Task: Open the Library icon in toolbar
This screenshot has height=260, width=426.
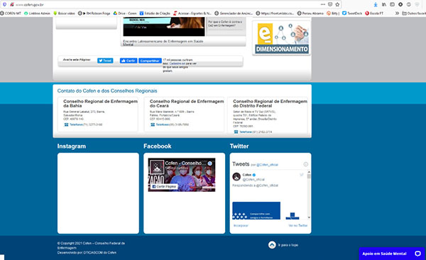Action: (384, 5)
